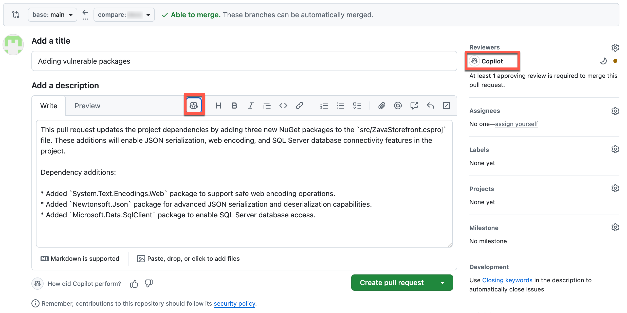Give Copilot a thumbs up rating
The width and height of the screenshot is (627, 313).
[x=134, y=283]
